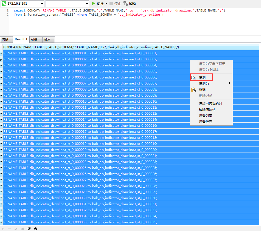This screenshot has width=261, height=231.
Task: Click the Stop (停止) button
Action: click(x=115, y=4)
